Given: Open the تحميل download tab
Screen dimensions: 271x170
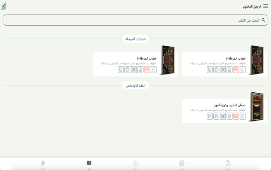Looking at the screenshot, I should pyautogui.click(x=135, y=165).
